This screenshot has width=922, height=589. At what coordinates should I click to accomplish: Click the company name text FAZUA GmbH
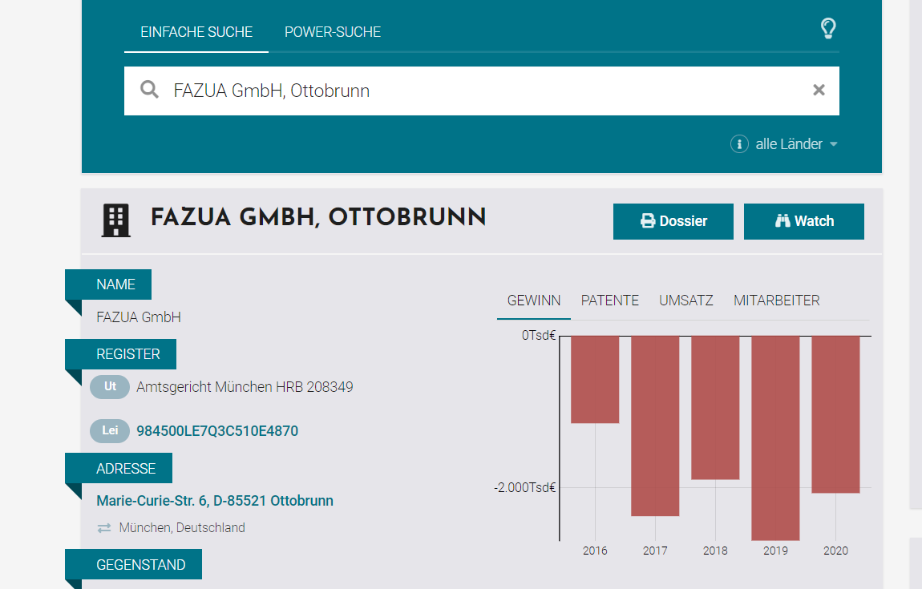pyautogui.click(x=139, y=317)
